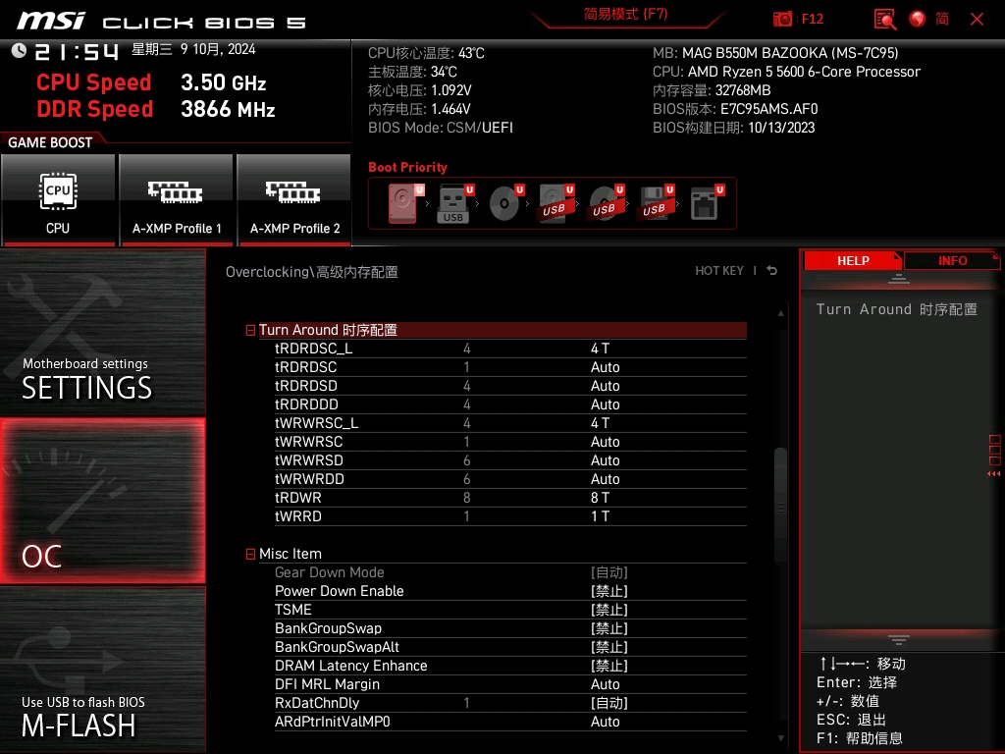Select the USB stick boot device icon
This screenshot has height=754, width=1005.
pos(454,203)
